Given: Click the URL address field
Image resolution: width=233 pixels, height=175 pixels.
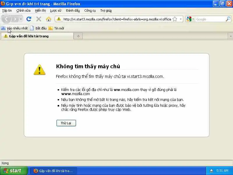Looking at the screenshot, I should (117, 19).
